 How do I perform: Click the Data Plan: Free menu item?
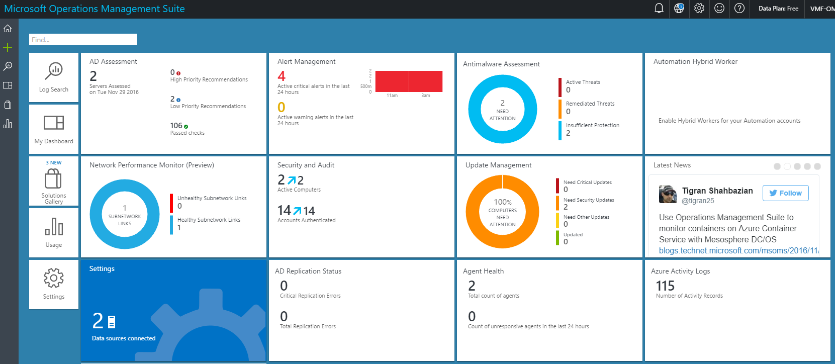click(x=778, y=9)
